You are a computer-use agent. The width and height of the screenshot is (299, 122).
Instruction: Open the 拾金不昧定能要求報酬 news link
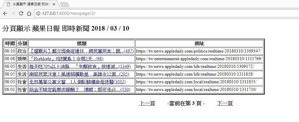click(80, 89)
